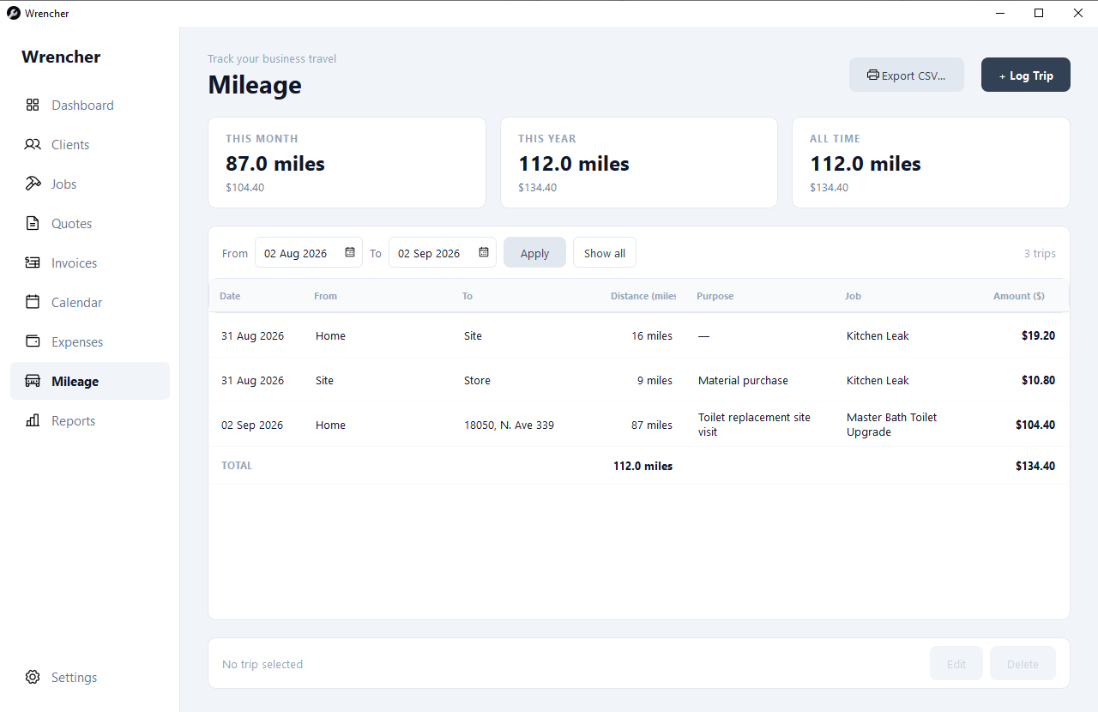Viewport: 1098px width, 712px height.
Task: Click the 9 miles distance cell
Action: pos(655,380)
